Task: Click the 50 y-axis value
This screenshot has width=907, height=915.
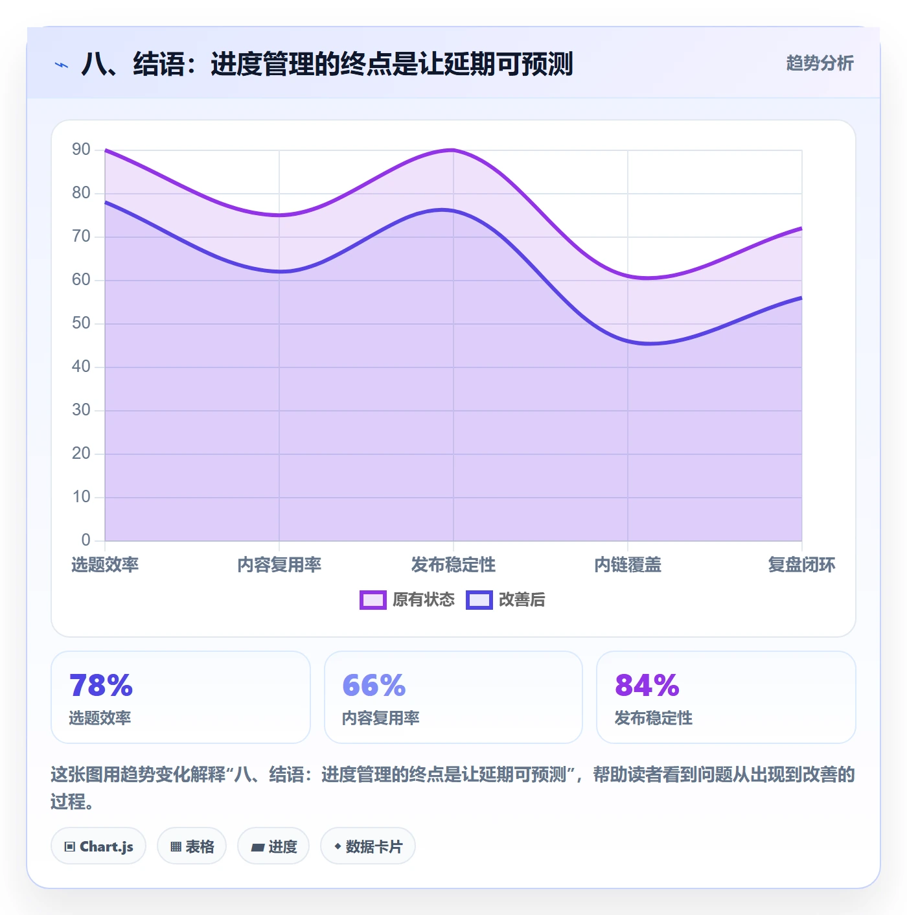Action: pyautogui.click(x=81, y=323)
